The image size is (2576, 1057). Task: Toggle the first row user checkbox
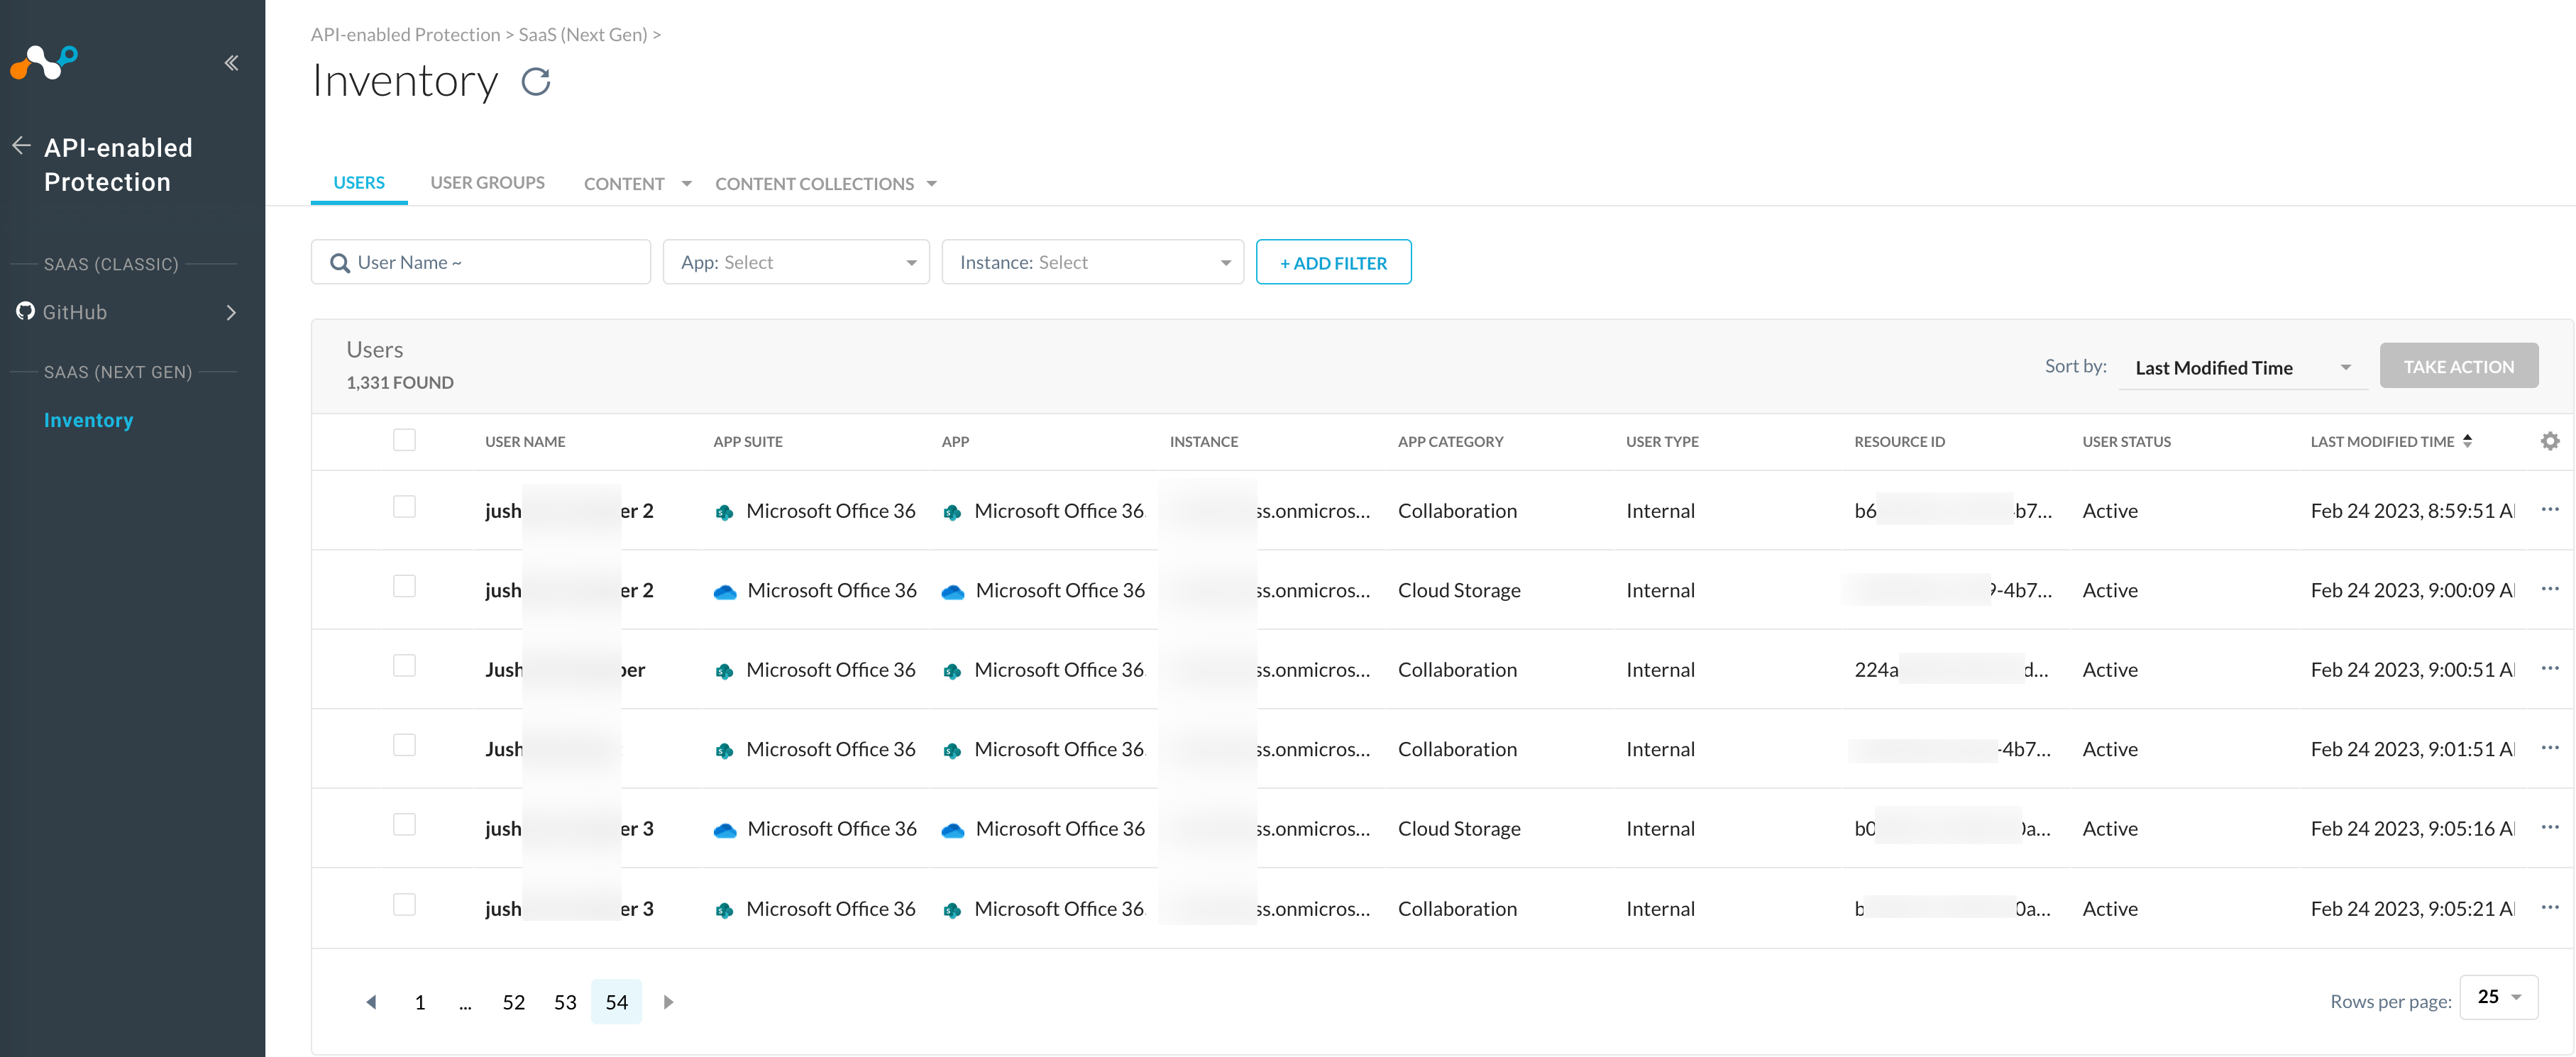click(x=404, y=506)
